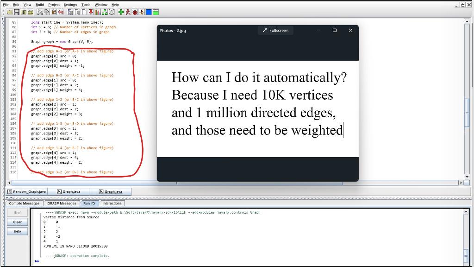Viewport: 474px width, 267px height.
Task: Click the code line 'graph.edge[0].weight = -1;'
Action: point(58,66)
